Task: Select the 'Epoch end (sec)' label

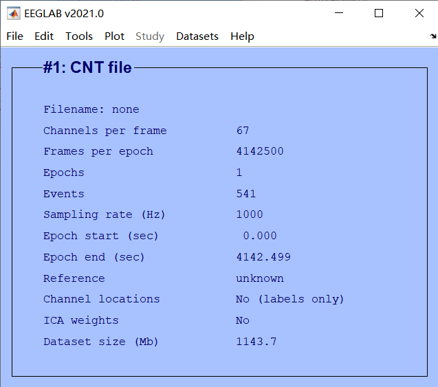Action: tap(94, 257)
